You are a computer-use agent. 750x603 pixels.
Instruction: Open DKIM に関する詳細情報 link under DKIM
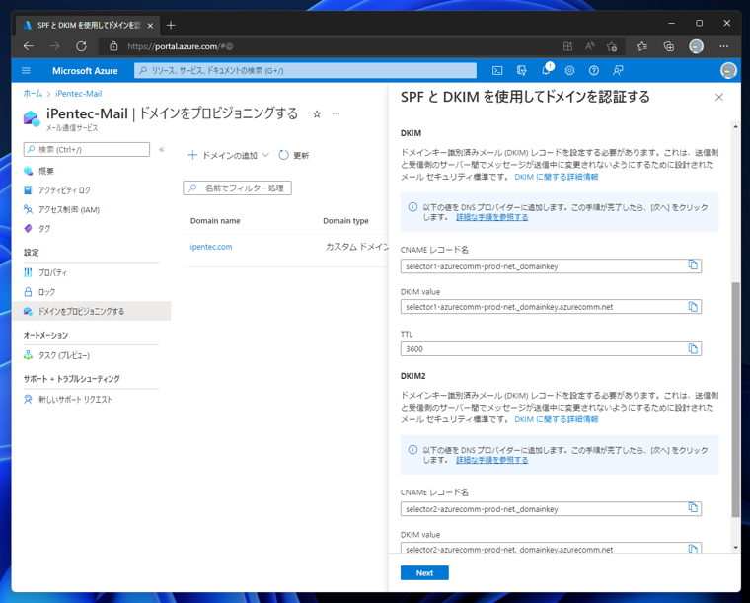click(557, 177)
